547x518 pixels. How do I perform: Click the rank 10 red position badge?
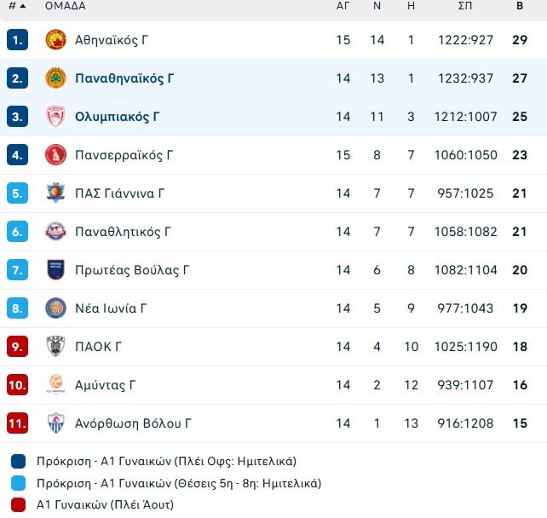pyautogui.click(x=18, y=385)
